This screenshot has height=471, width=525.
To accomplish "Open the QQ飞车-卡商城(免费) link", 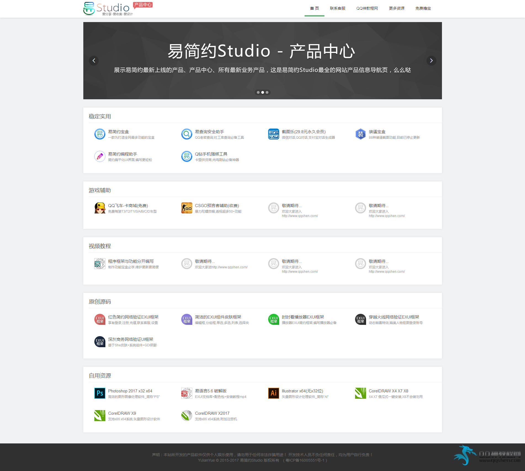I will coord(128,206).
